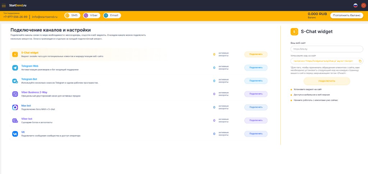Focus the Ваш веб-сайт input field
This screenshot has height=174, width=368.
point(327,49)
